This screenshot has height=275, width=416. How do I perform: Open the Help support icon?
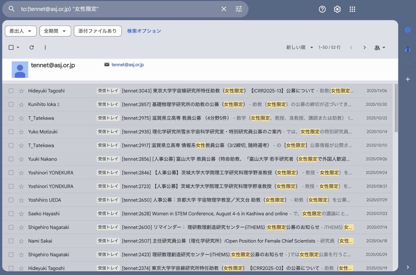click(x=322, y=9)
